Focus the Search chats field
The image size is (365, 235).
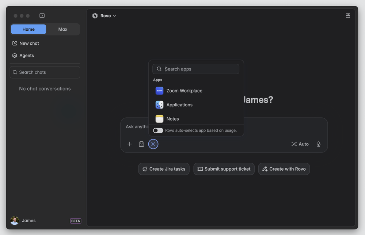tap(45, 72)
